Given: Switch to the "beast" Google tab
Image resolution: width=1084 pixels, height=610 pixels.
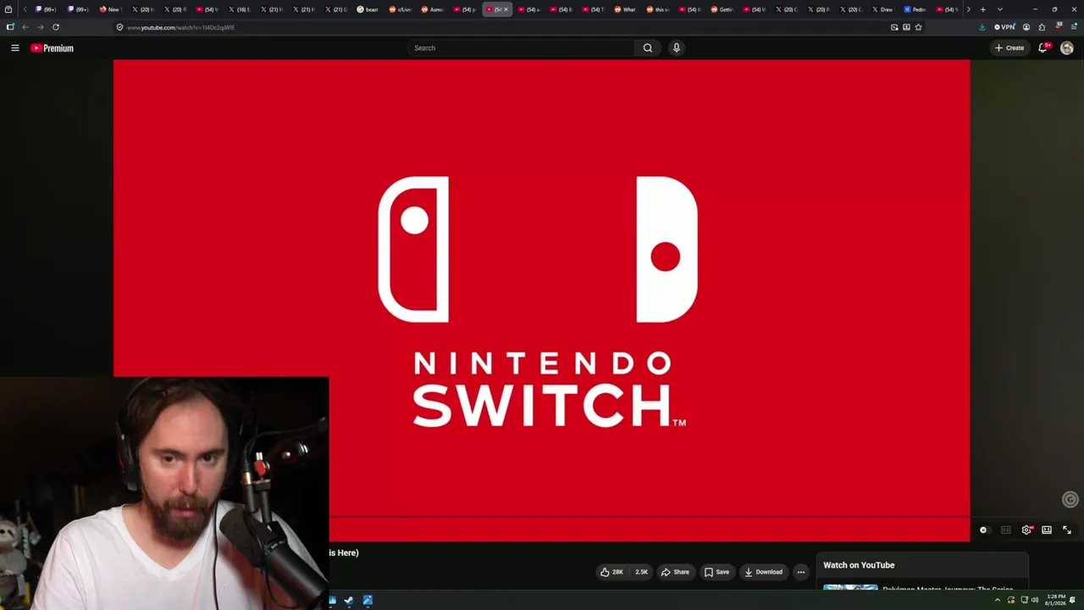Looking at the screenshot, I should click(x=368, y=9).
